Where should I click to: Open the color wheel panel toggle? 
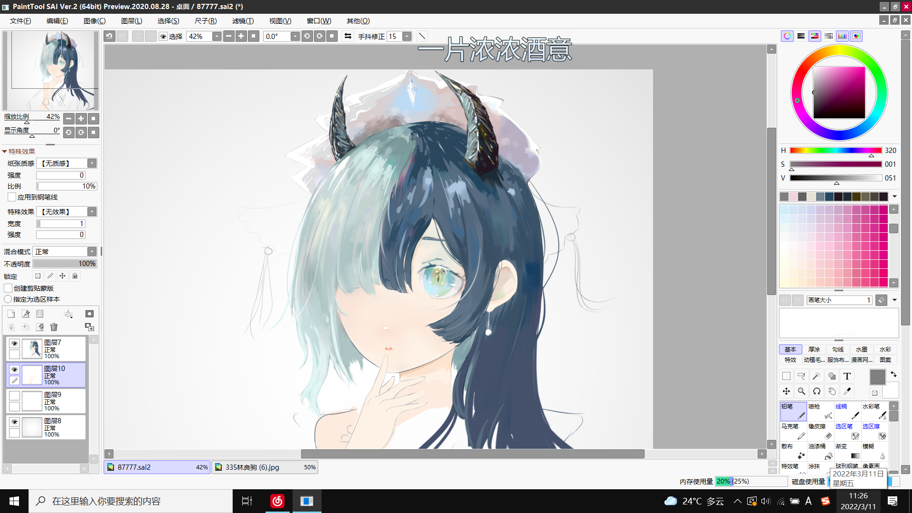[x=787, y=36]
